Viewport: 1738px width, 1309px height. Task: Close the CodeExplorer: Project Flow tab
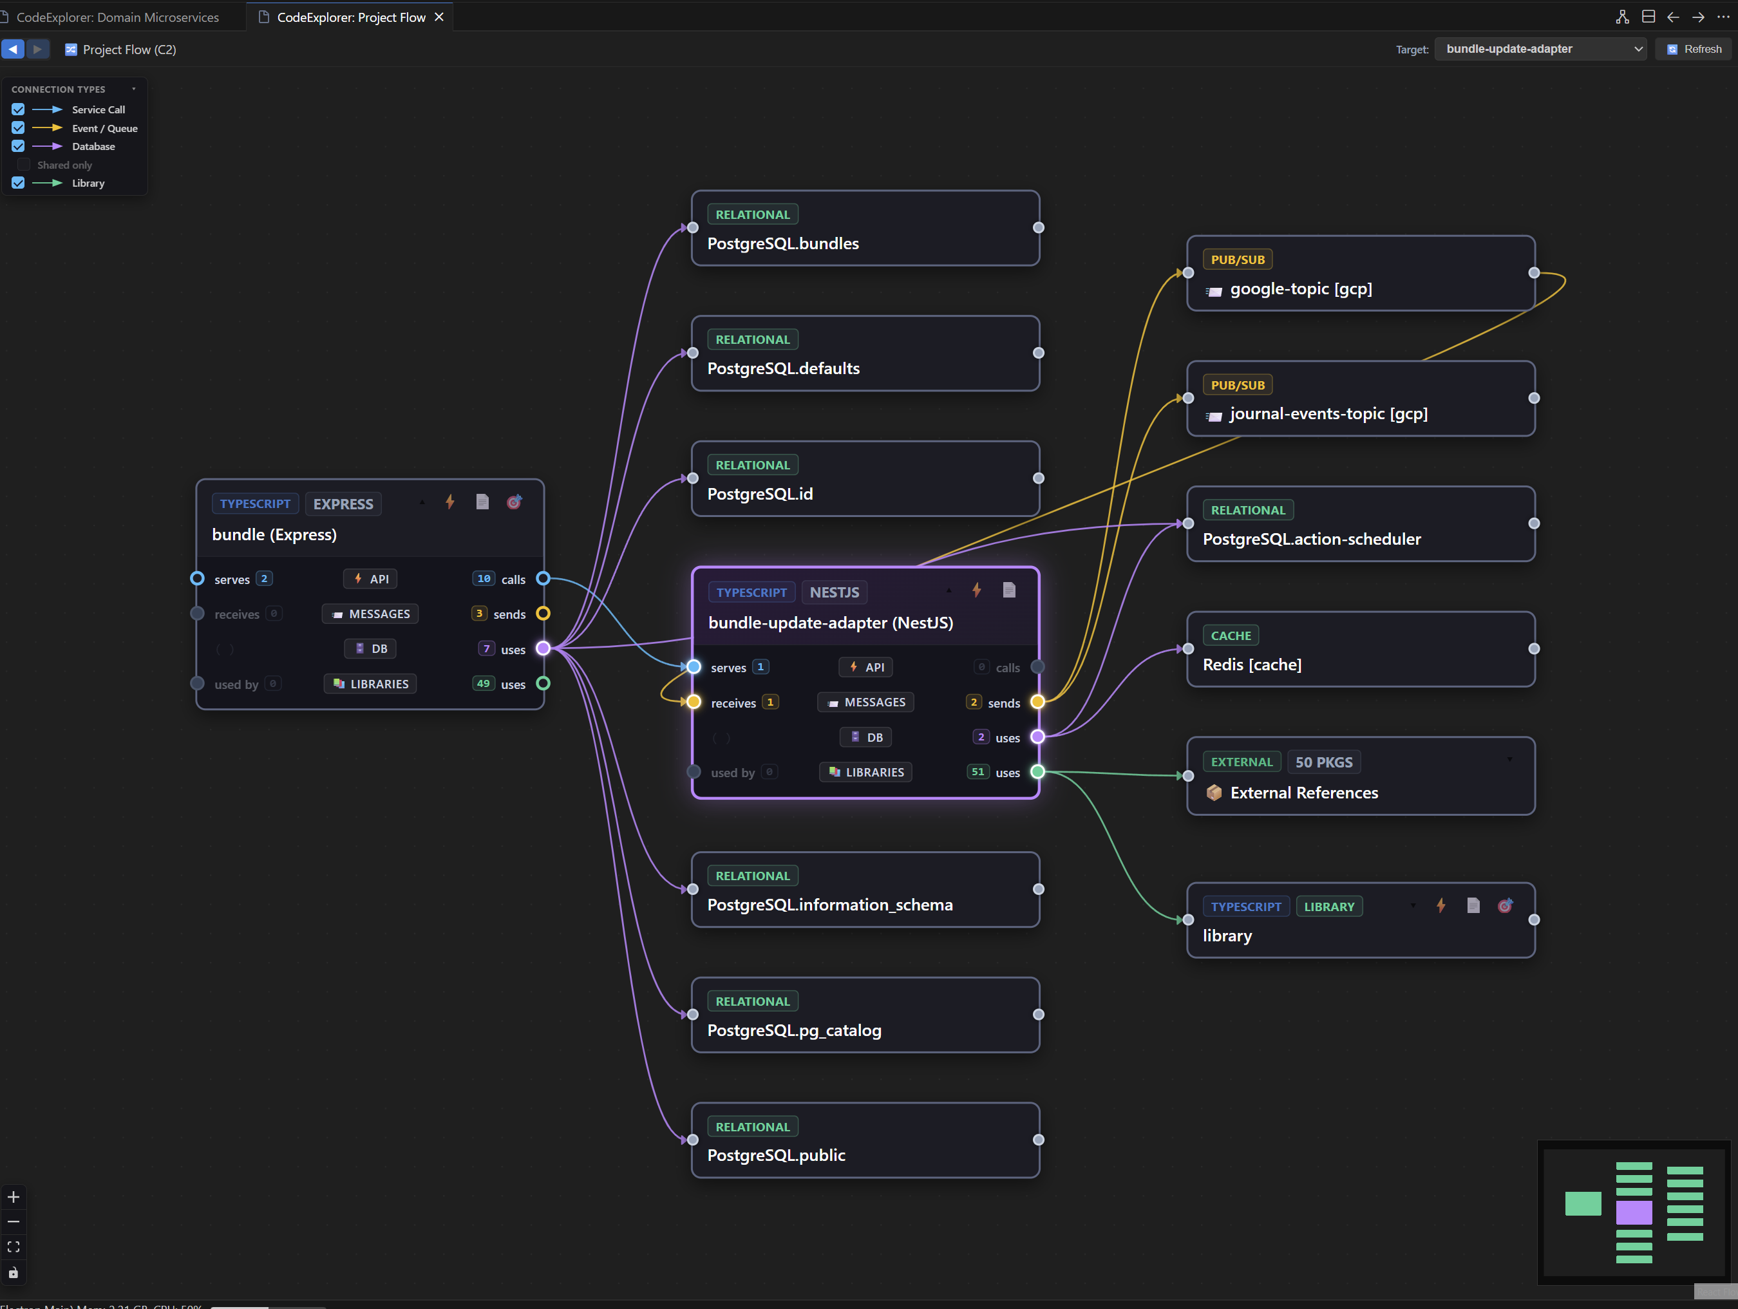point(439,17)
